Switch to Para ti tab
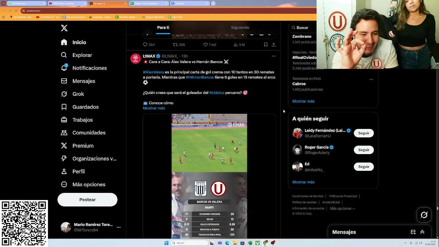439x247 pixels. tap(163, 27)
